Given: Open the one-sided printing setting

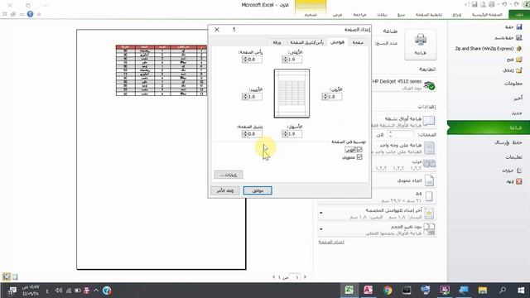Looking at the screenshot, I should coord(404,148).
